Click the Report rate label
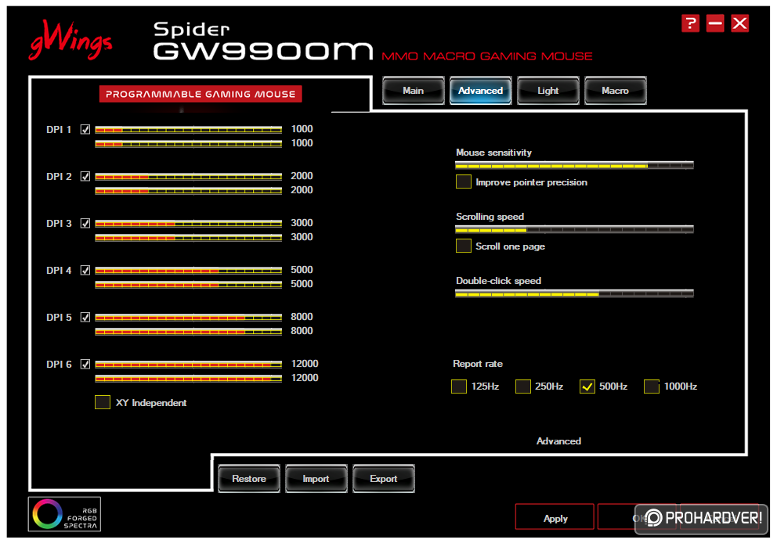The image size is (777, 543). [x=478, y=364]
